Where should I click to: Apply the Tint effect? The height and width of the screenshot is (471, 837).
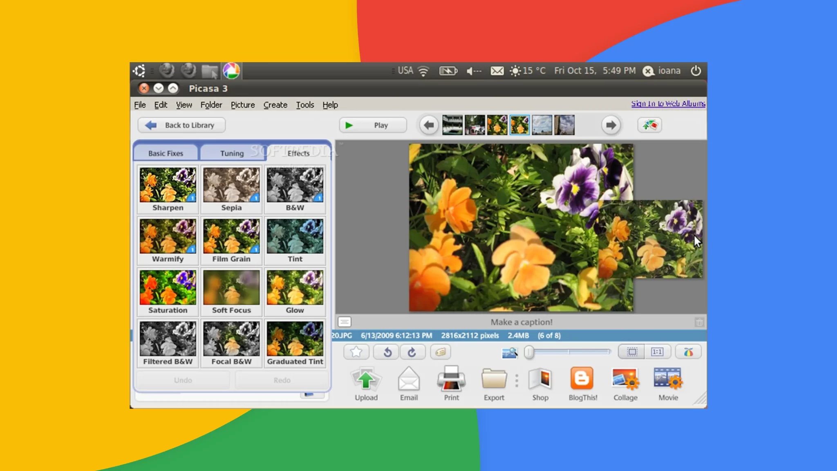295,241
